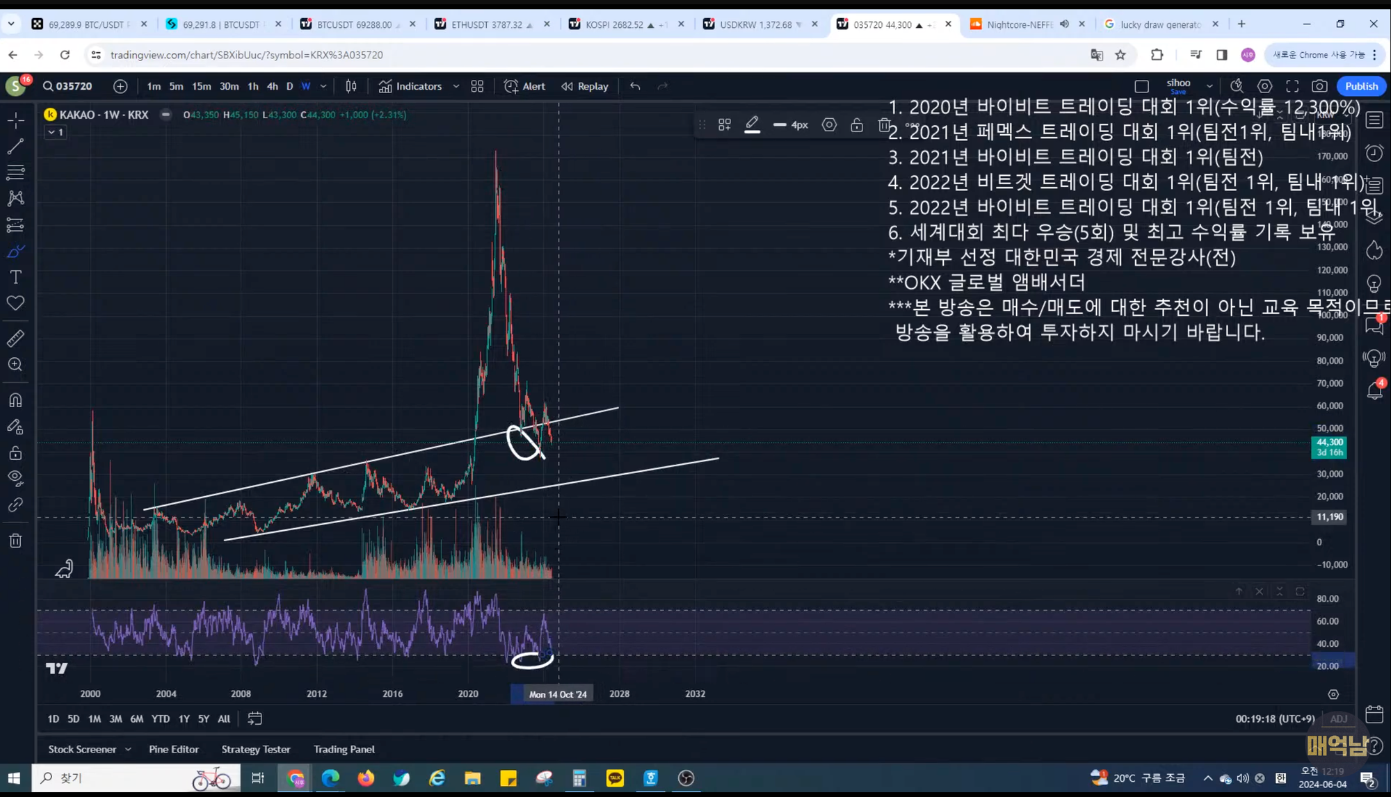Set the 3M date range

[x=115, y=718]
